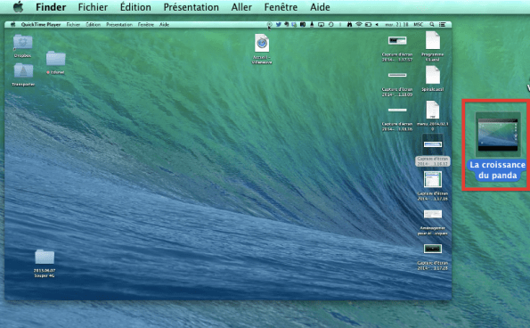
Task: Select the Aménagement screenshot file thumbnail
Action: 433,214
